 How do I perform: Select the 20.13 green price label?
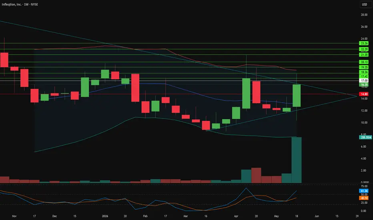click(364, 62)
